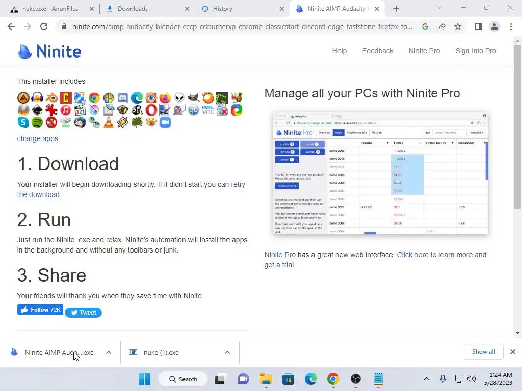Screen dimensions: 522x391
Task: Close the downloads bar
Action: coord(513,352)
